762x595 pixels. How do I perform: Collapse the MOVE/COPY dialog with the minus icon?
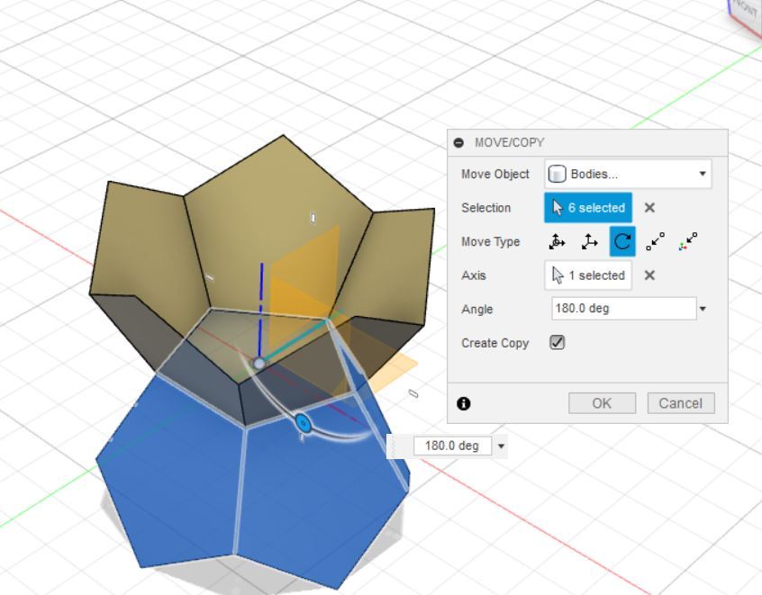(x=458, y=143)
